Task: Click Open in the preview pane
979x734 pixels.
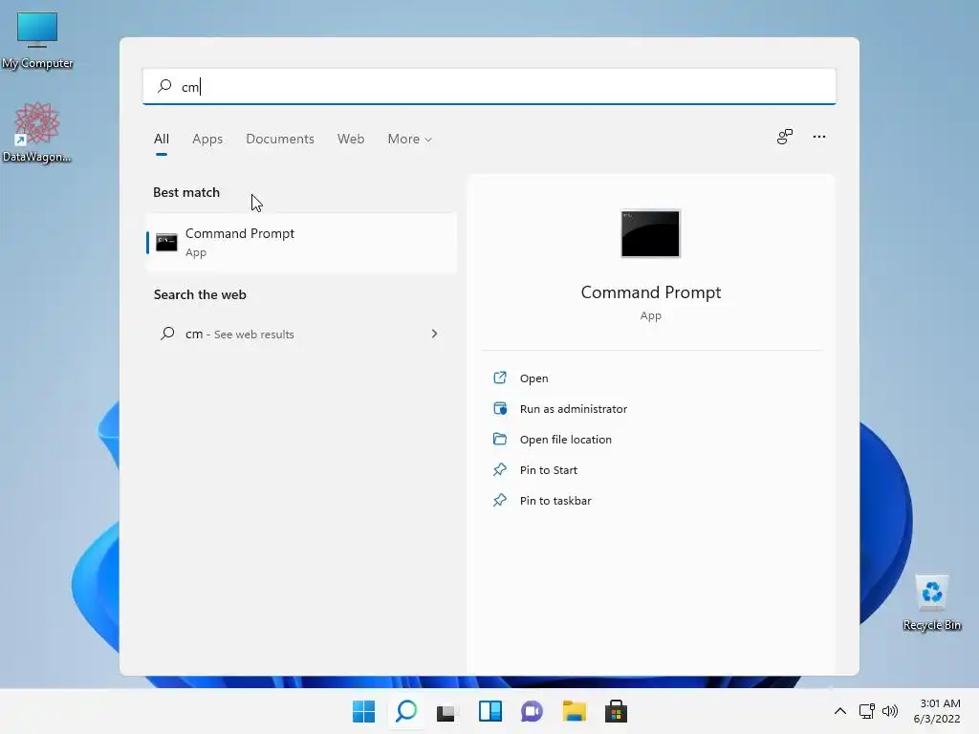Action: (533, 378)
